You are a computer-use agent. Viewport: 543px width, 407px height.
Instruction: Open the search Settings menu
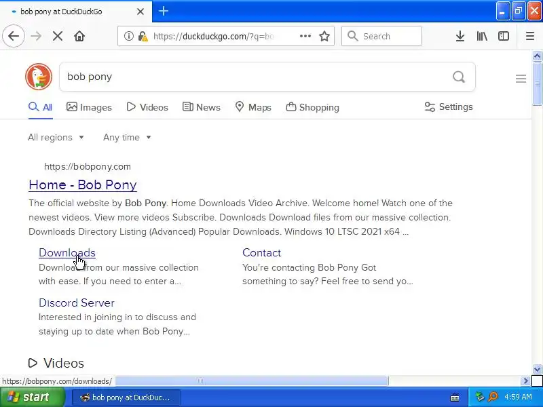(x=449, y=107)
